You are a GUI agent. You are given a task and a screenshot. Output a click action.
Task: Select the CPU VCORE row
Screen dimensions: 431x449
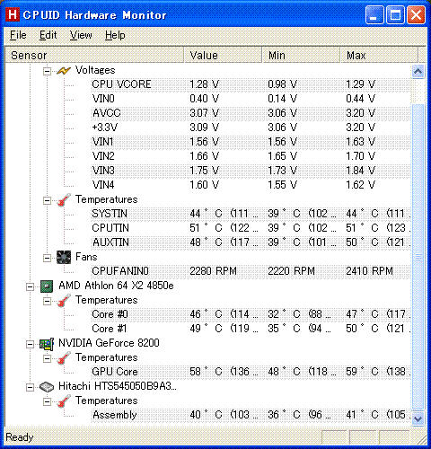(251, 84)
